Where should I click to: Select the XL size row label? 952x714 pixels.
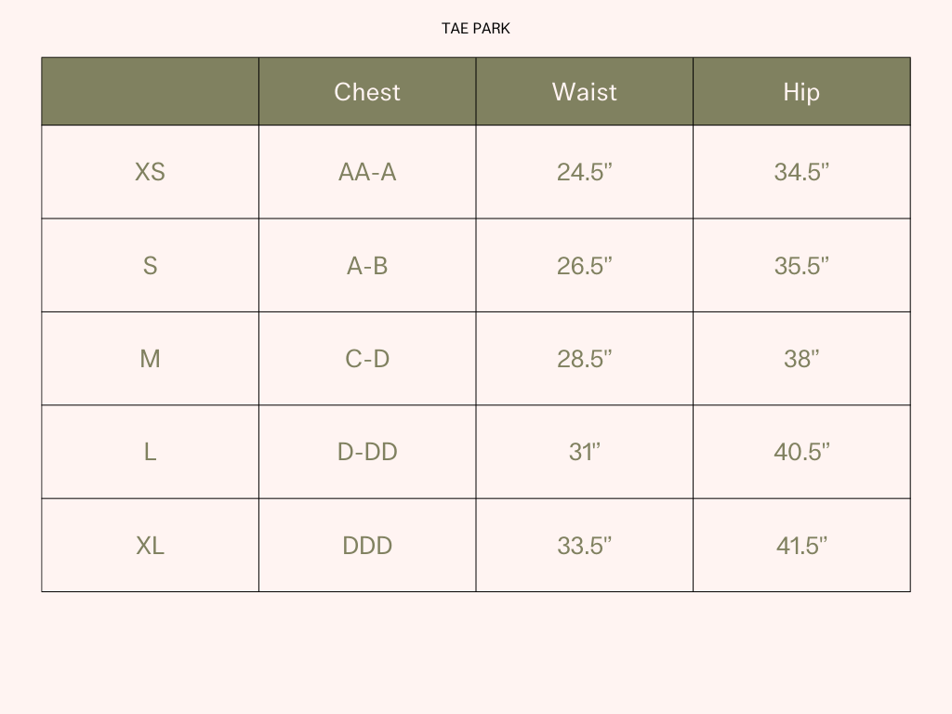pos(150,546)
